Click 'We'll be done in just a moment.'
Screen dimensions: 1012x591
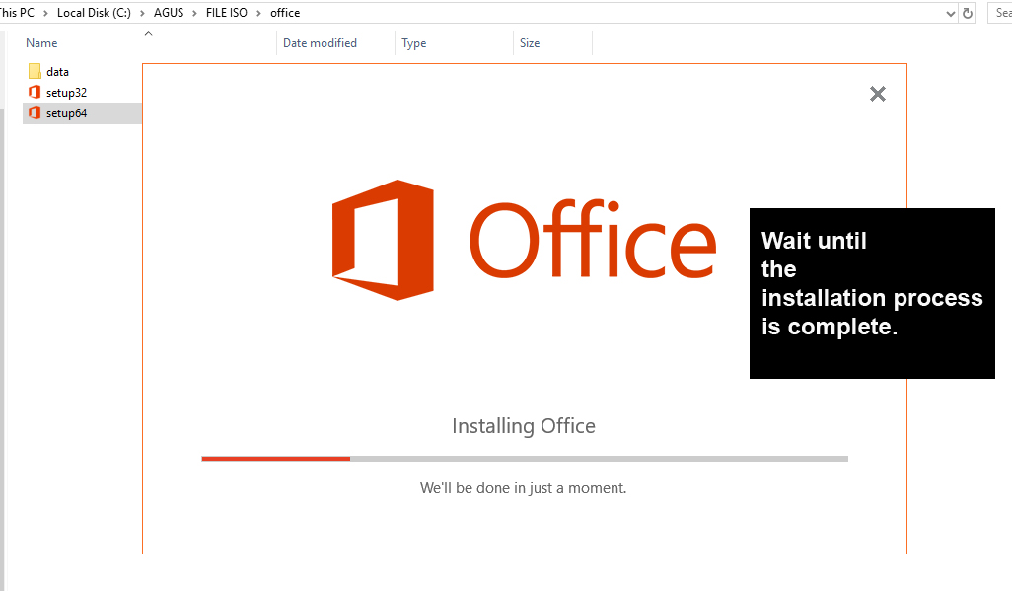coord(524,488)
